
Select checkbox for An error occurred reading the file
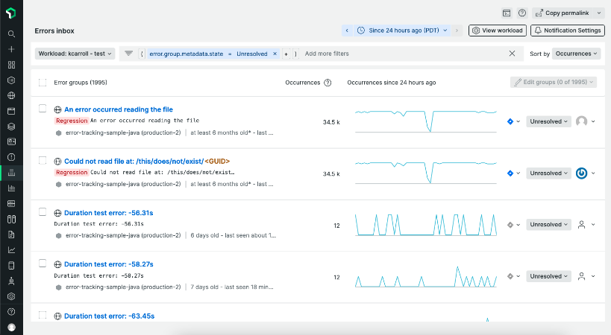[43, 109]
